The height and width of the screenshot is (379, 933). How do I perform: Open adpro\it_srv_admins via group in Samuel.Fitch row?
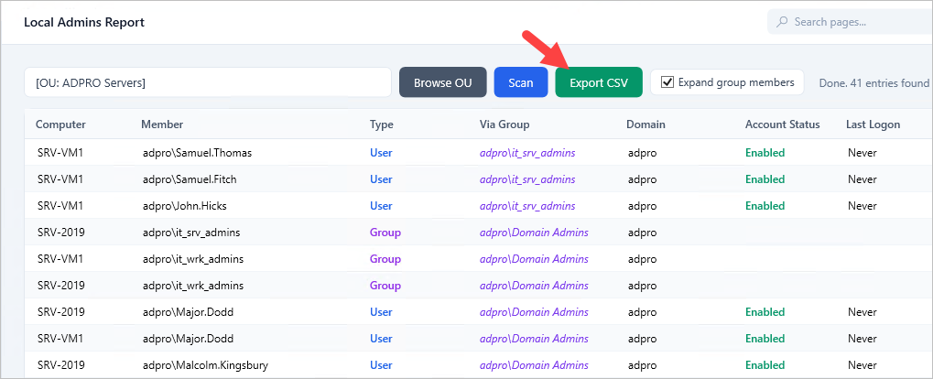(527, 179)
